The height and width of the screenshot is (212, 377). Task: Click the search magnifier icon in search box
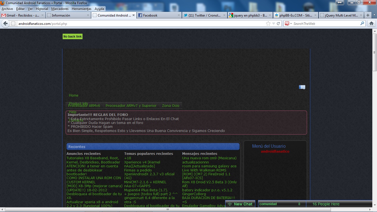(x=362, y=24)
